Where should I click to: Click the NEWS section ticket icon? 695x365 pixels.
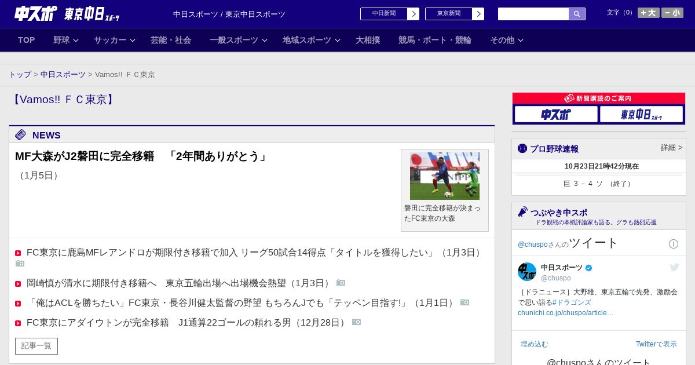pyautogui.click(x=21, y=135)
